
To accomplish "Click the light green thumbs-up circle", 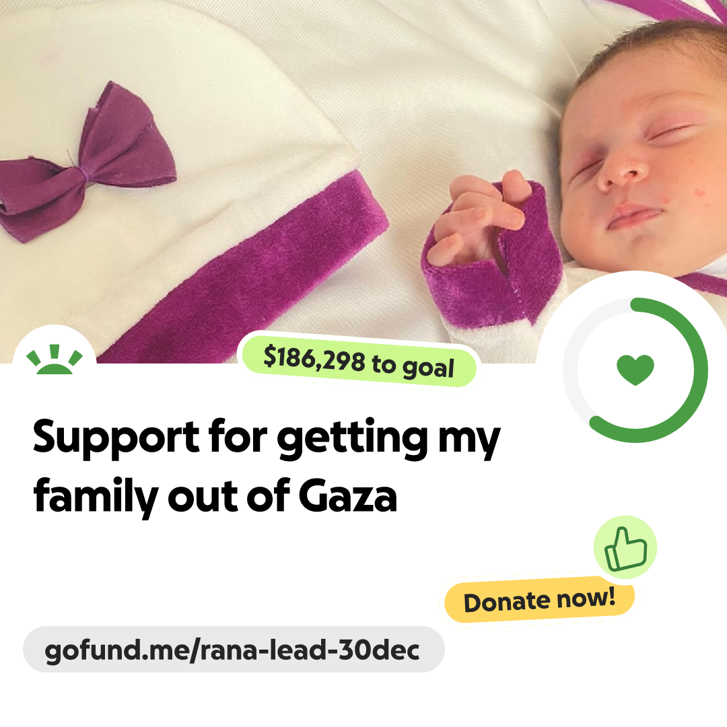I will (625, 547).
